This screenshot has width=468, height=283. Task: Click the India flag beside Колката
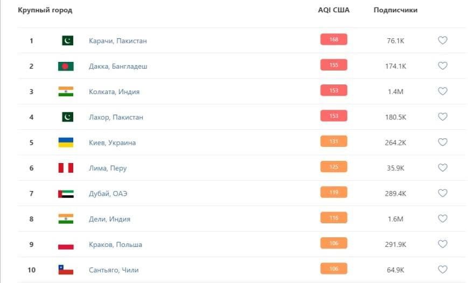pyautogui.click(x=66, y=91)
